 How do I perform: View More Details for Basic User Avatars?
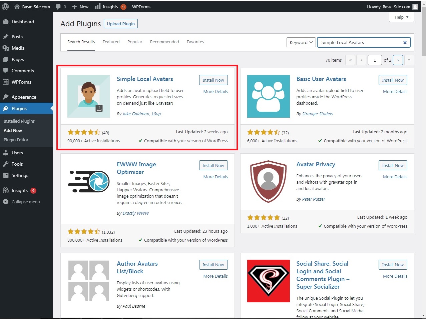(x=395, y=91)
